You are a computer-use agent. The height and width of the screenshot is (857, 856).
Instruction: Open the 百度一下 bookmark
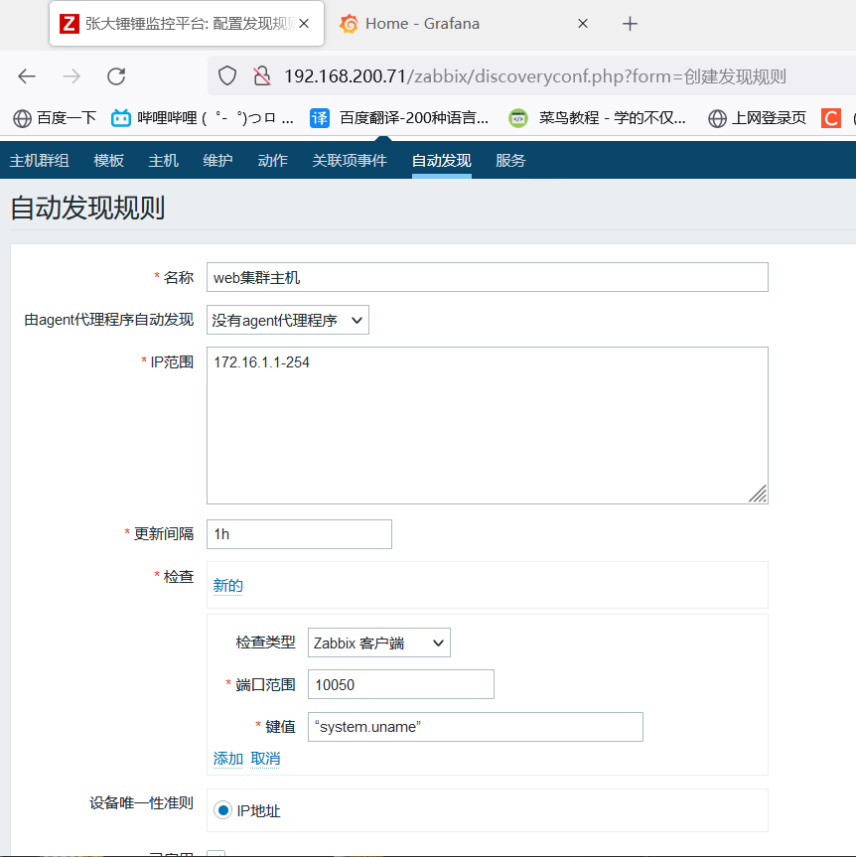54,118
